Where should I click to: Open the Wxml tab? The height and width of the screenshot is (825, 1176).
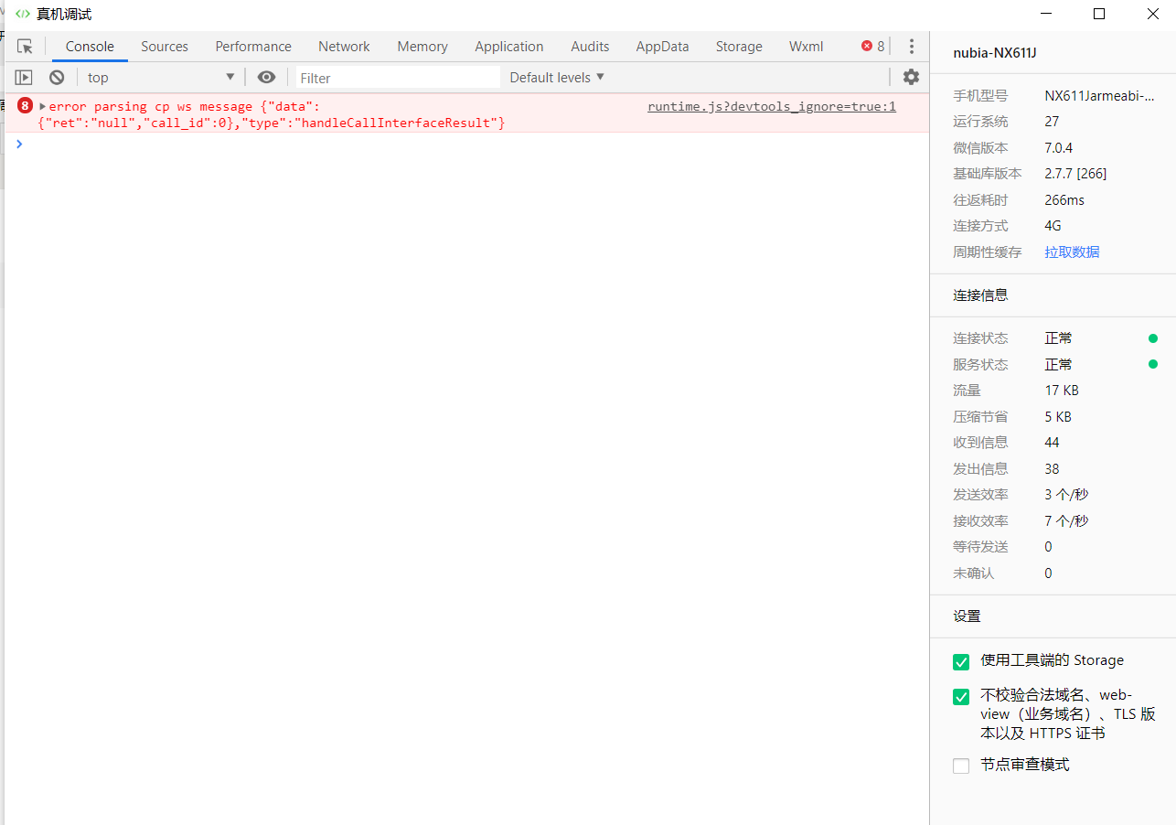(807, 47)
